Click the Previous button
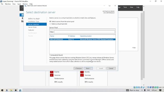 pyautogui.click(x=78, y=68)
